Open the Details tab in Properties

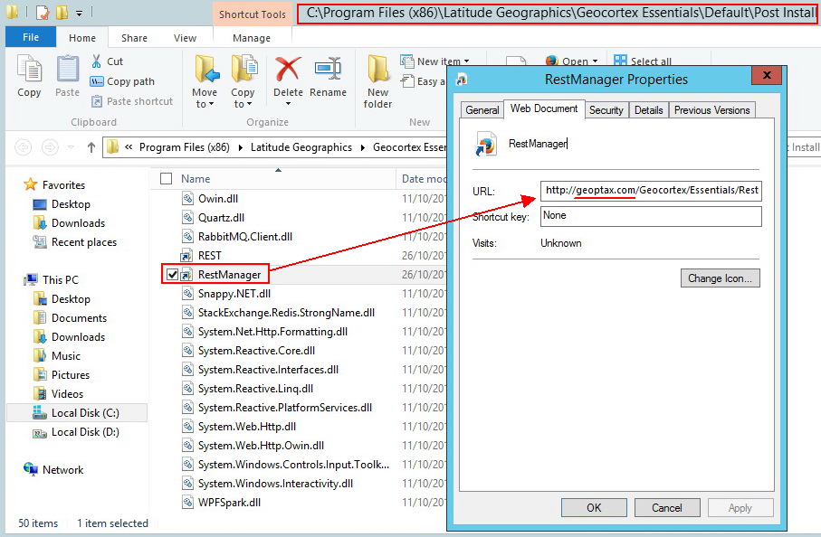[x=648, y=110]
